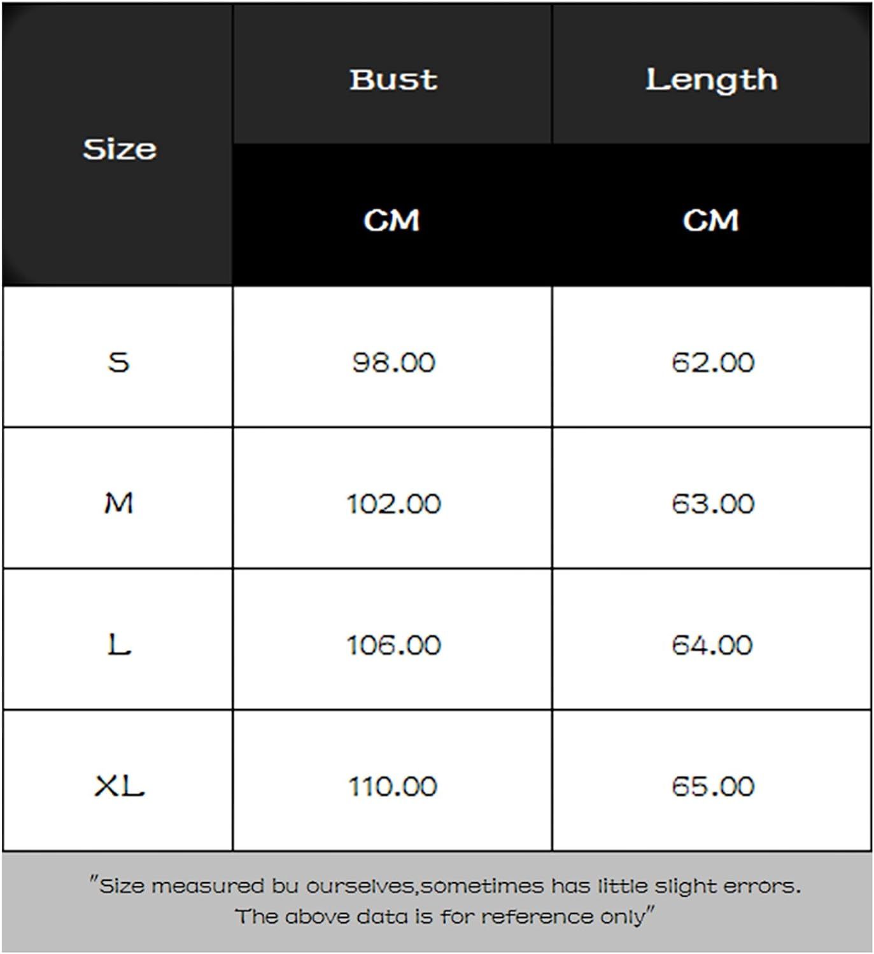Click the XL size row label
The height and width of the screenshot is (954, 874).
coord(119,787)
